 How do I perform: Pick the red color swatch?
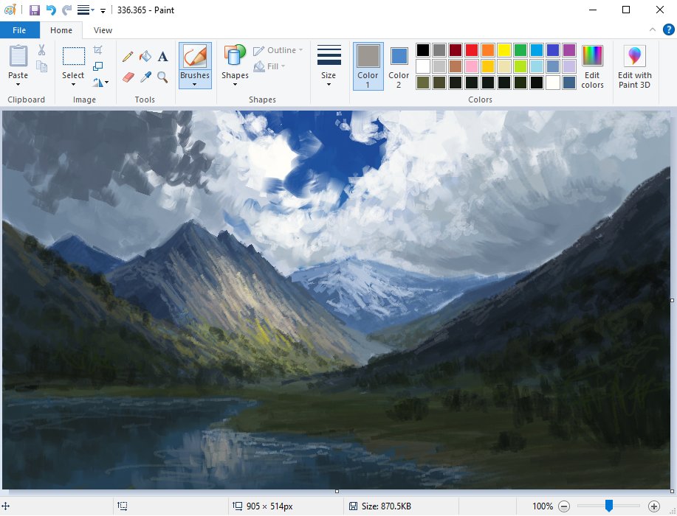(472, 50)
